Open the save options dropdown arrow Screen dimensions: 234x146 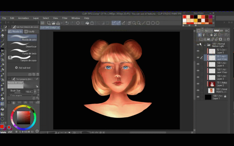pyautogui.click(x=62, y=23)
